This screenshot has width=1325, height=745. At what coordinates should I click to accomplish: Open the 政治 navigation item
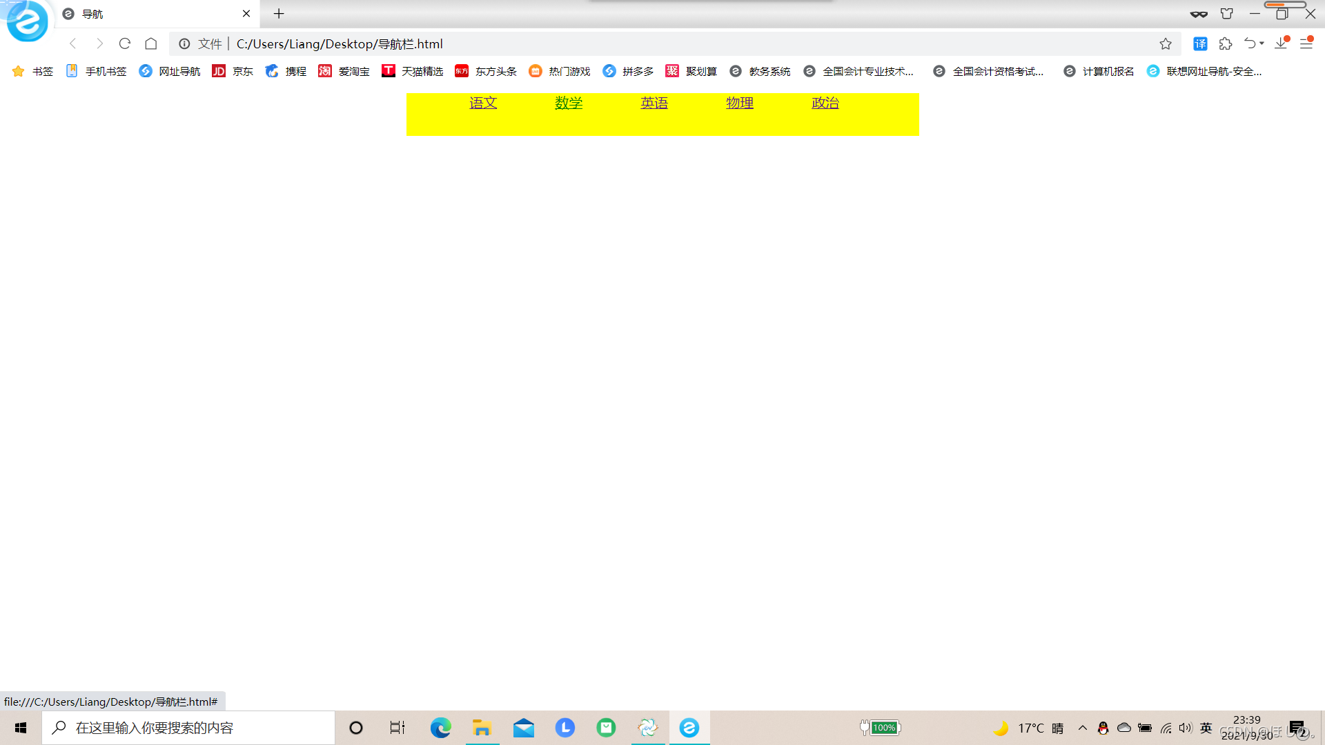[825, 103]
